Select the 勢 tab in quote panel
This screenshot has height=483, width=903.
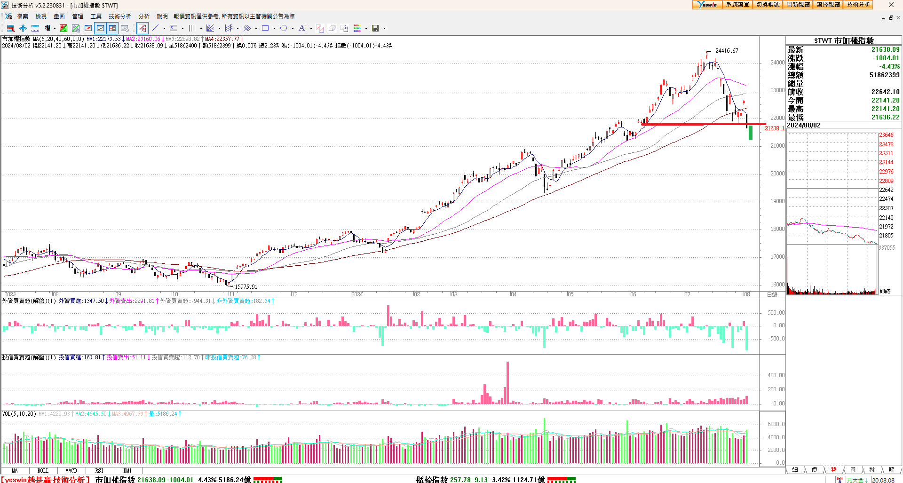834,470
